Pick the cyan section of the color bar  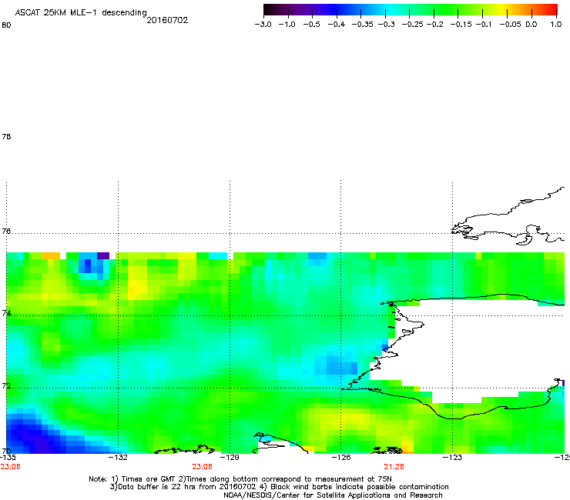(x=391, y=10)
